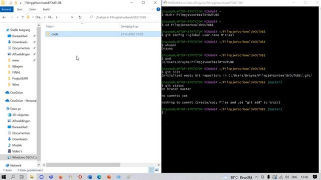Screen dimensions: 321x180
Task: Open the www folder shortcut
Action: 16,60
